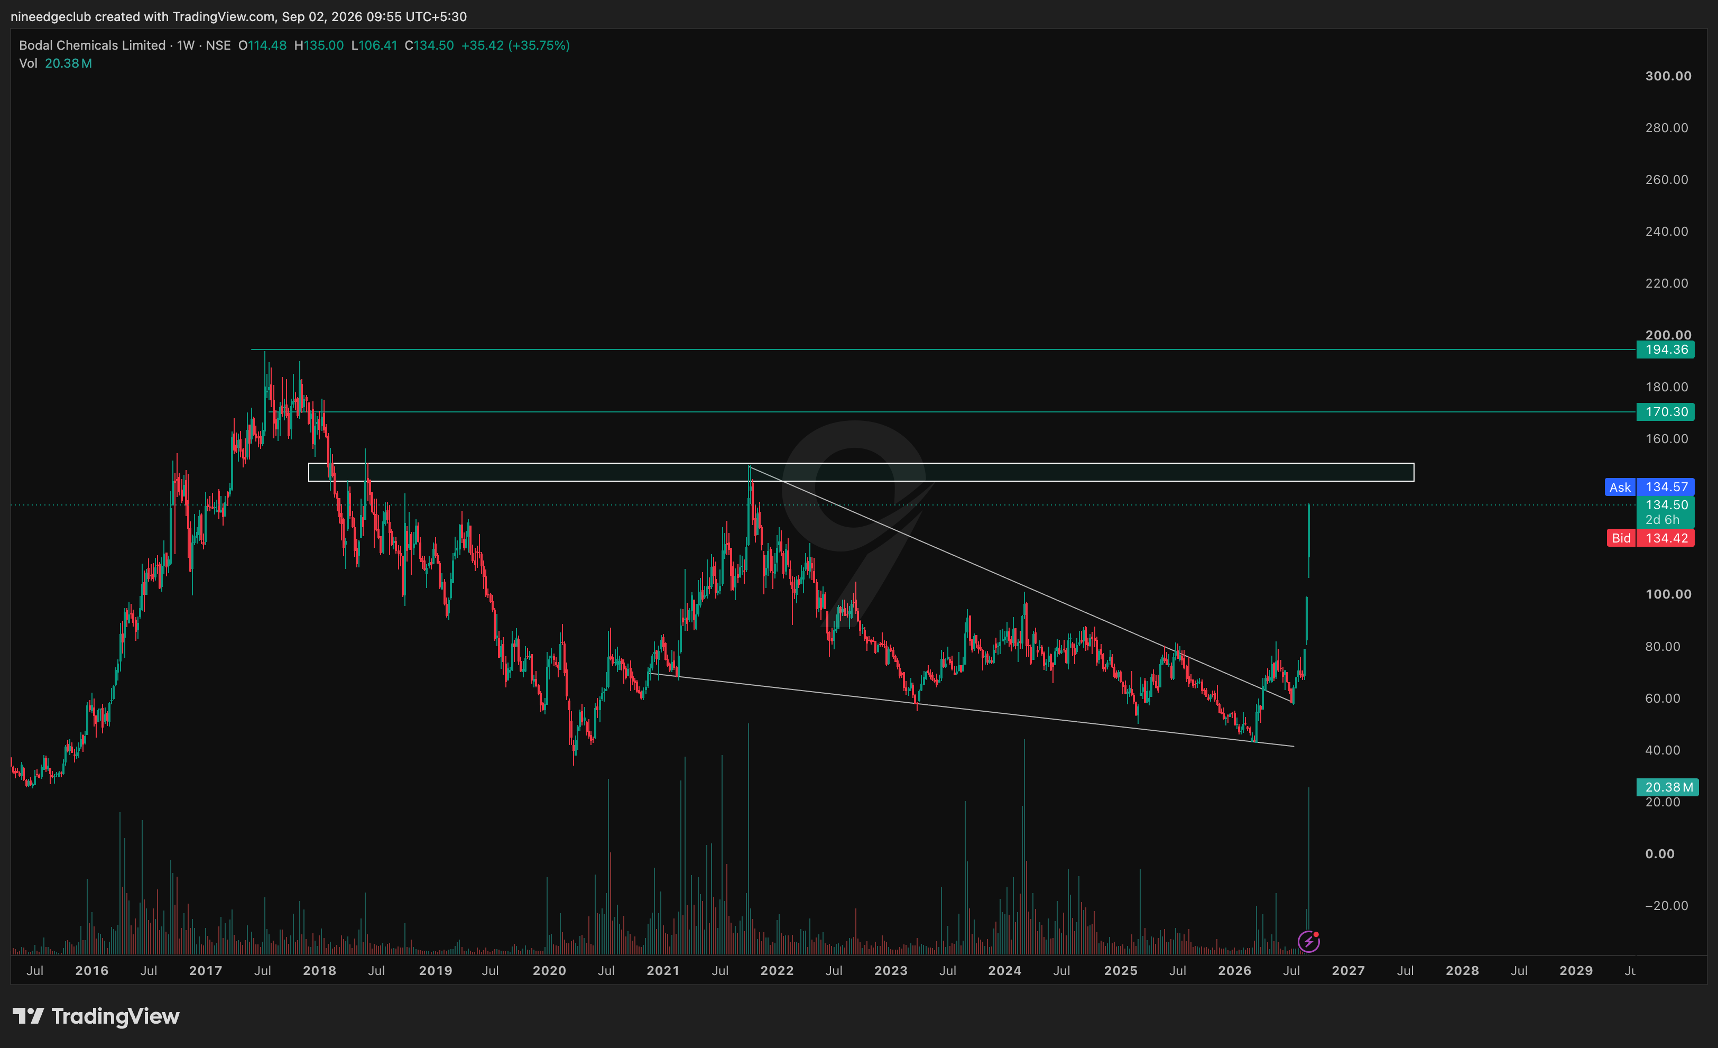Click the H135.00 high value
The image size is (1718, 1048).
[x=319, y=45]
